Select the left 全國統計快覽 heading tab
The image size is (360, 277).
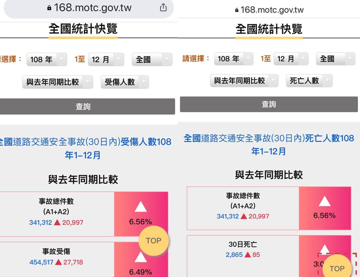(x=83, y=29)
